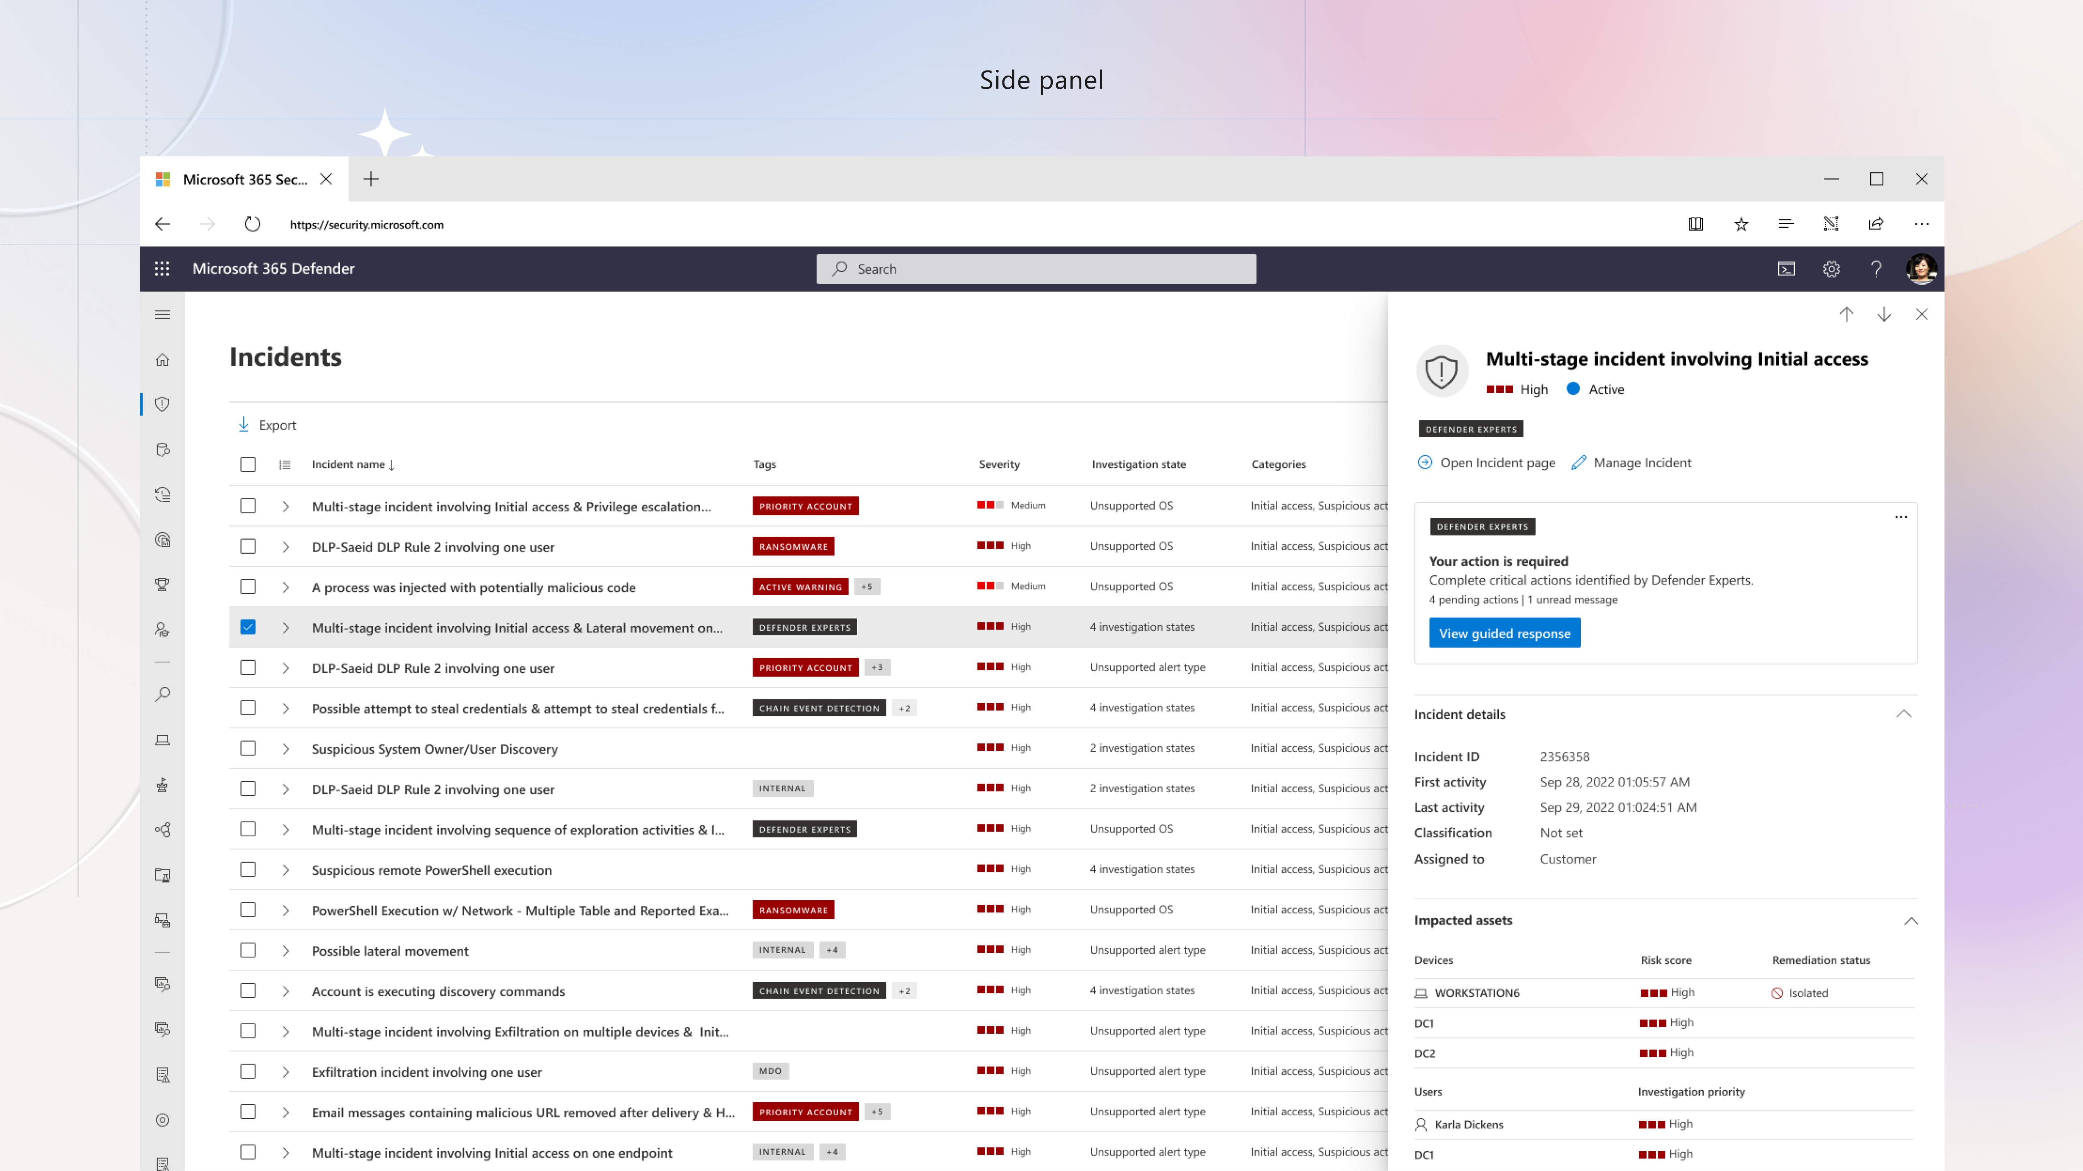2083x1171 pixels.
Task: Uncheck the selected Lateral movement incident
Action: coord(248,627)
